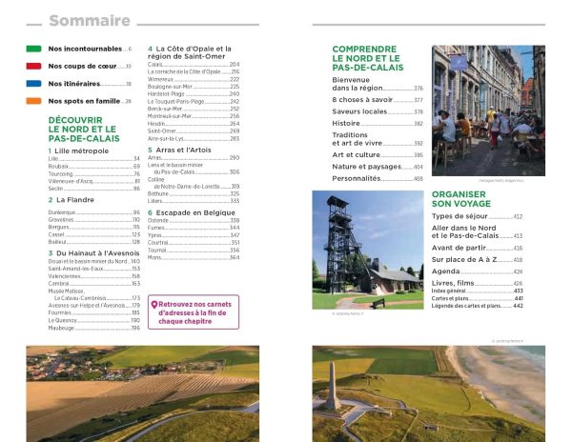Image resolution: width=572 pixels, height=442 pixels.
Task: Click the orange Nos spots en famille swatch
Action: (x=33, y=101)
